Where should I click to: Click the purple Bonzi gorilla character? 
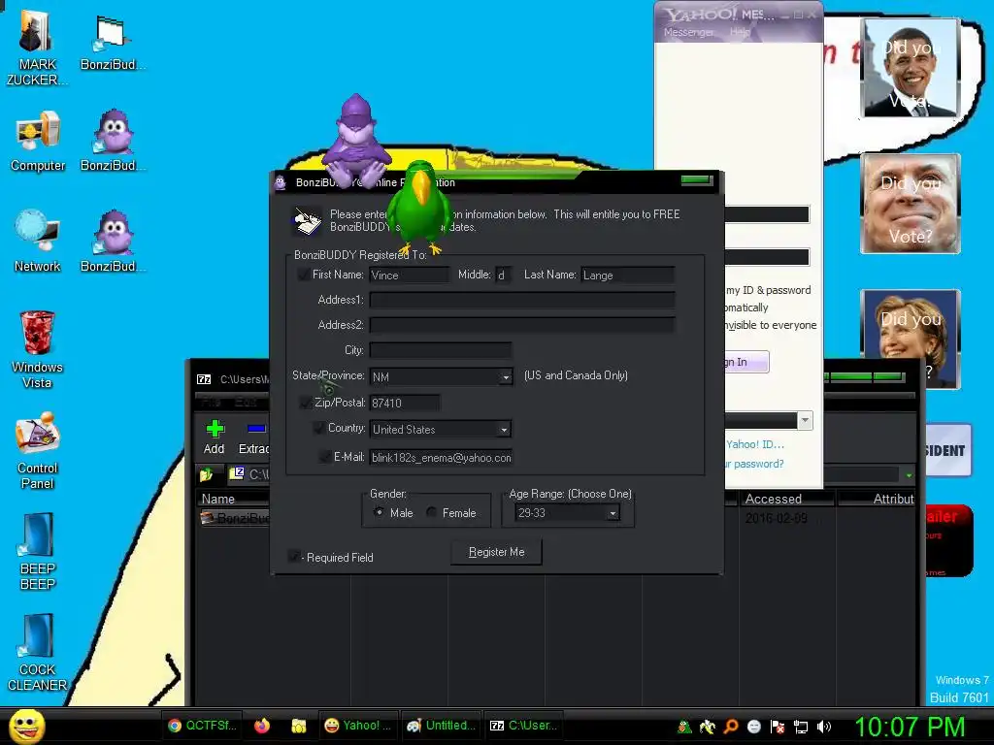pyautogui.click(x=356, y=141)
